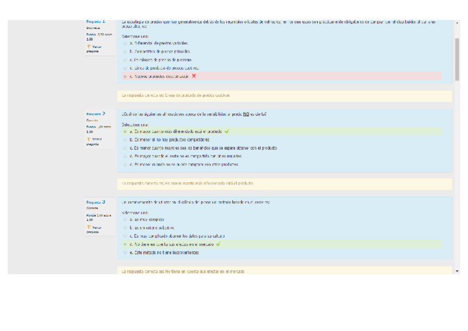Select radio 'Es mayor cuanto más diferenciado está el producto'
This screenshot has height=331, width=468.
[x=125, y=132]
